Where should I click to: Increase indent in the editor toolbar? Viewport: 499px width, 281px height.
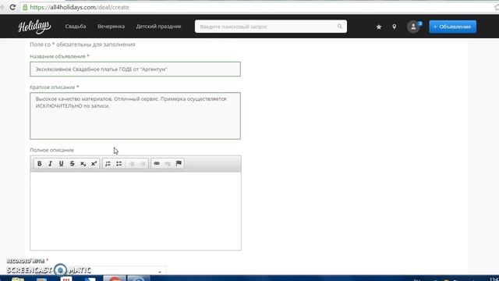click(143, 163)
